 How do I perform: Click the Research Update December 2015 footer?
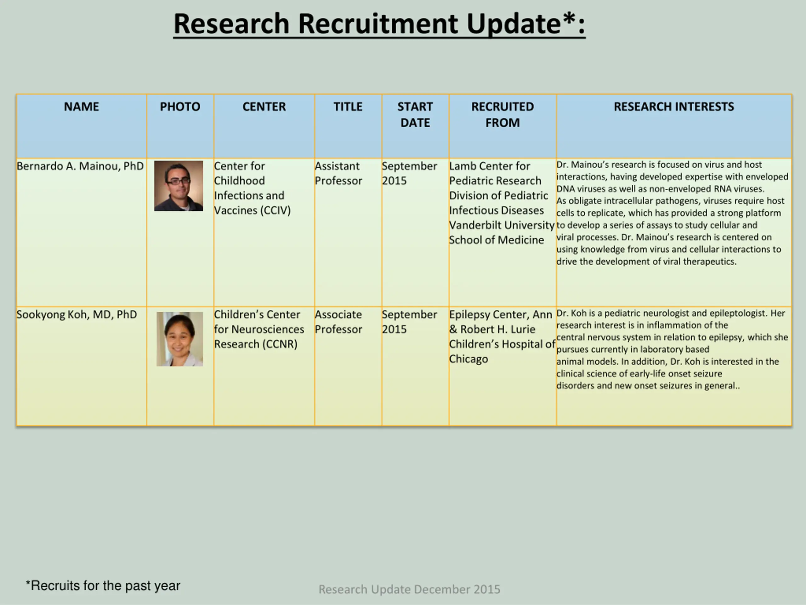click(x=410, y=589)
